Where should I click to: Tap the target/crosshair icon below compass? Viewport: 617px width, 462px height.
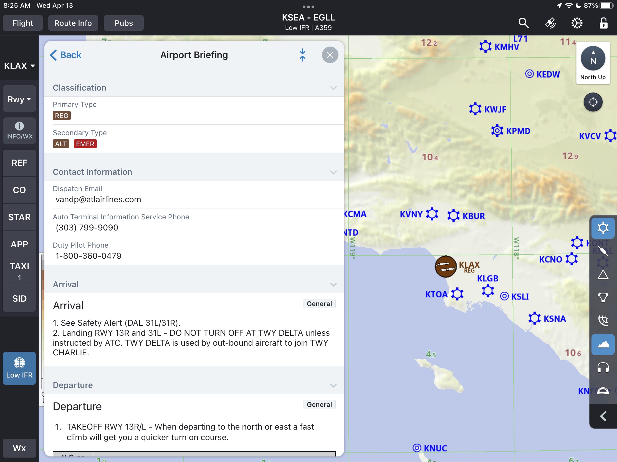[593, 101]
